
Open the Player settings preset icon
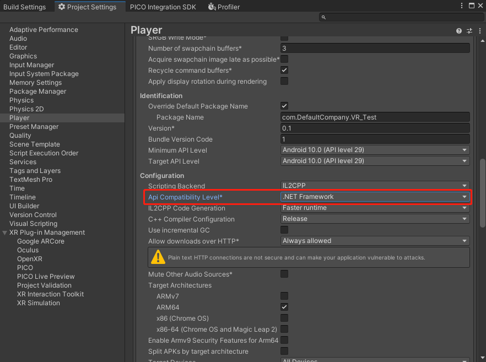coord(468,31)
